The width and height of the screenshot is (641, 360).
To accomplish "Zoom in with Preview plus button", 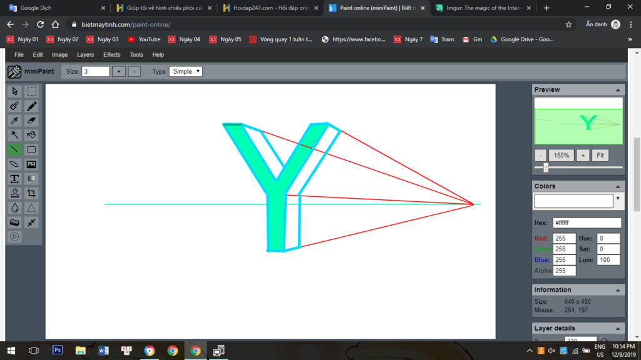I will (x=583, y=156).
